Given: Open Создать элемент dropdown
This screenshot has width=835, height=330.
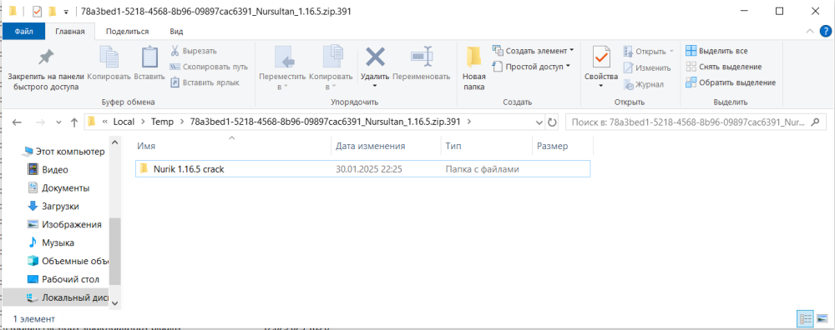Looking at the screenshot, I should (x=534, y=51).
